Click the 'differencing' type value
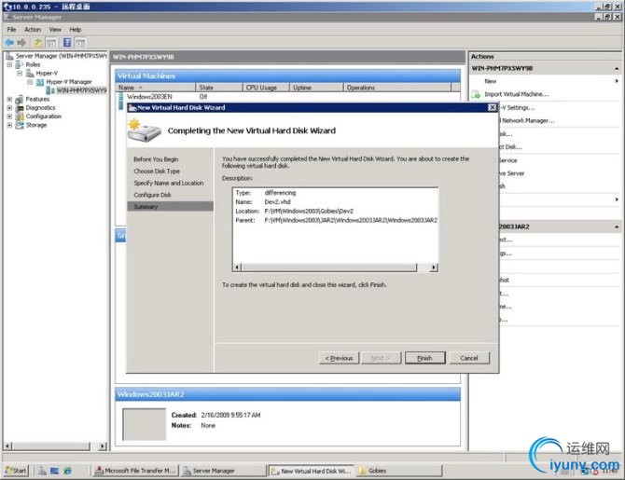This screenshot has height=480, width=625. [x=280, y=193]
